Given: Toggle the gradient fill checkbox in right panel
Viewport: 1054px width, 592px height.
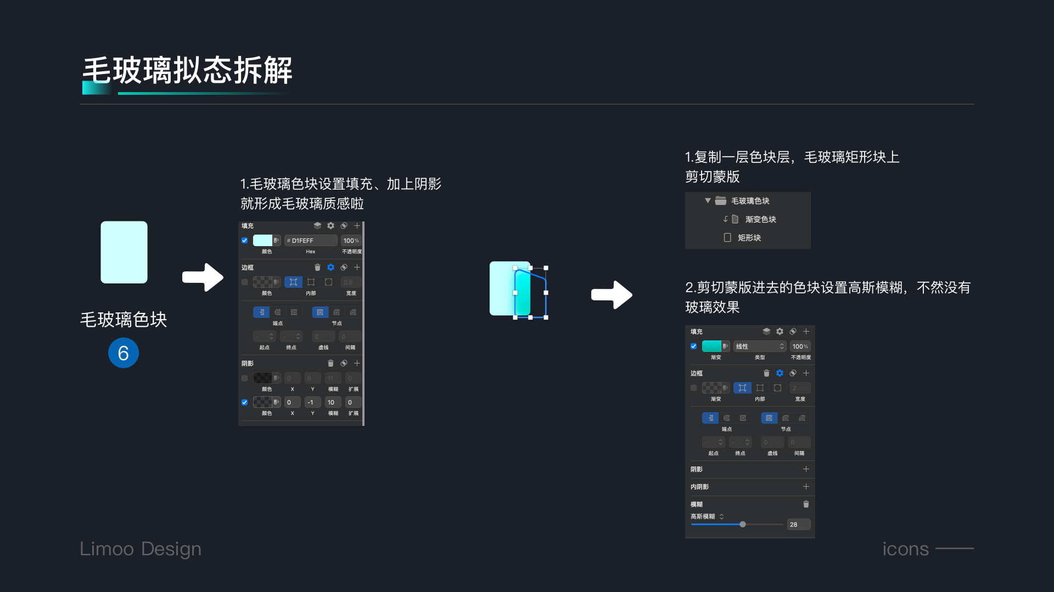Looking at the screenshot, I should (x=694, y=346).
